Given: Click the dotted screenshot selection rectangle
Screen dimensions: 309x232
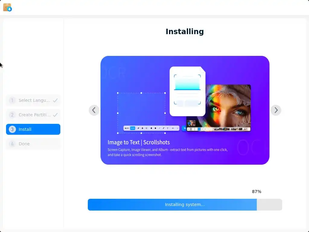Looking at the screenshot, I should pyautogui.click(x=141, y=113).
